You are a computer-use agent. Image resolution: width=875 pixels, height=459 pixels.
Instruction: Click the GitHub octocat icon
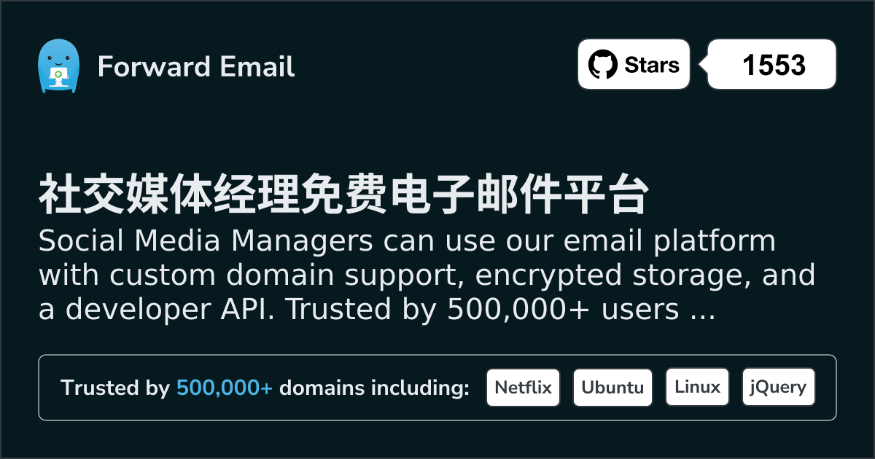(x=603, y=65)
